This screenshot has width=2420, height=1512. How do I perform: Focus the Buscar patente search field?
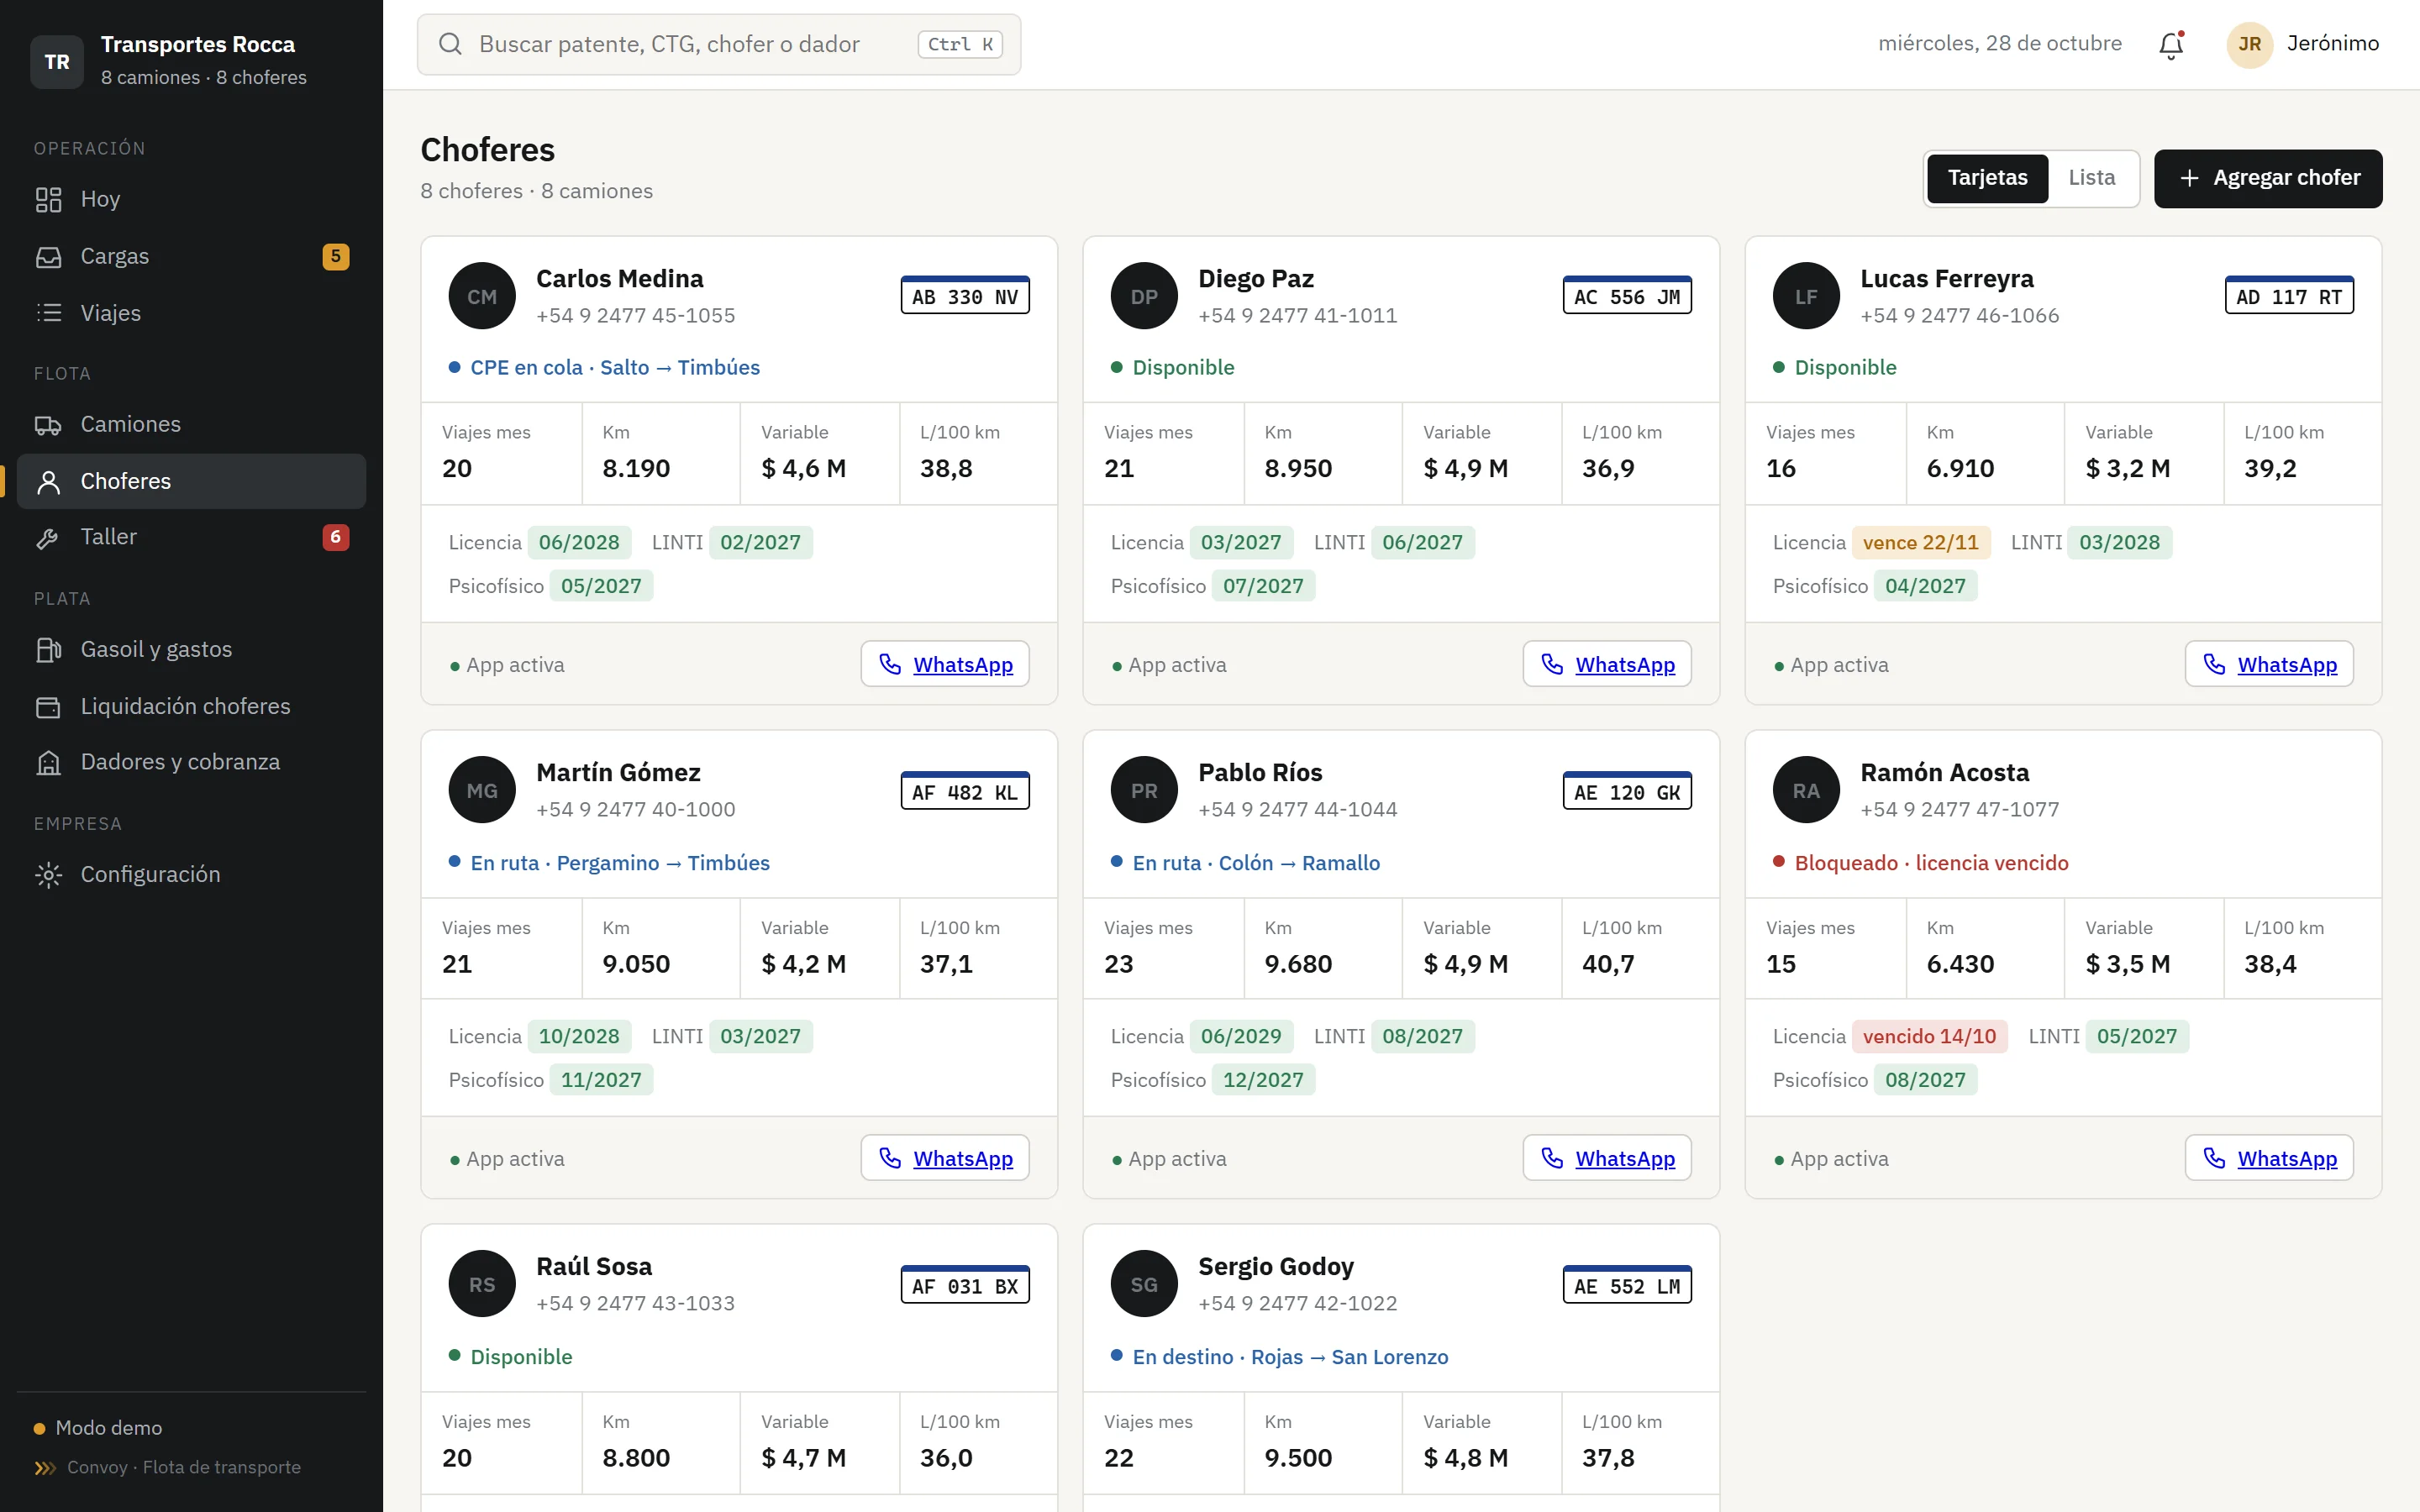tap(718, 44)
